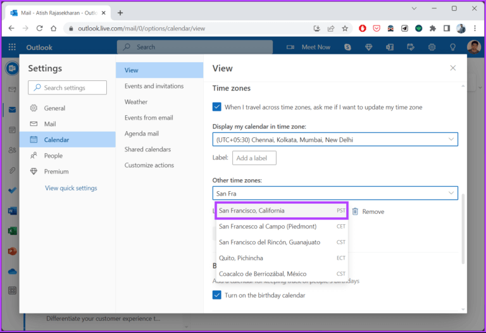Click the Add a label input
Viewport: 486px width, 333px height.
254,158
